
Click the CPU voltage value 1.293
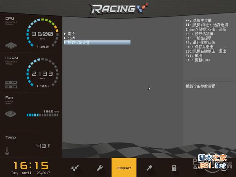tap(43, 47)
